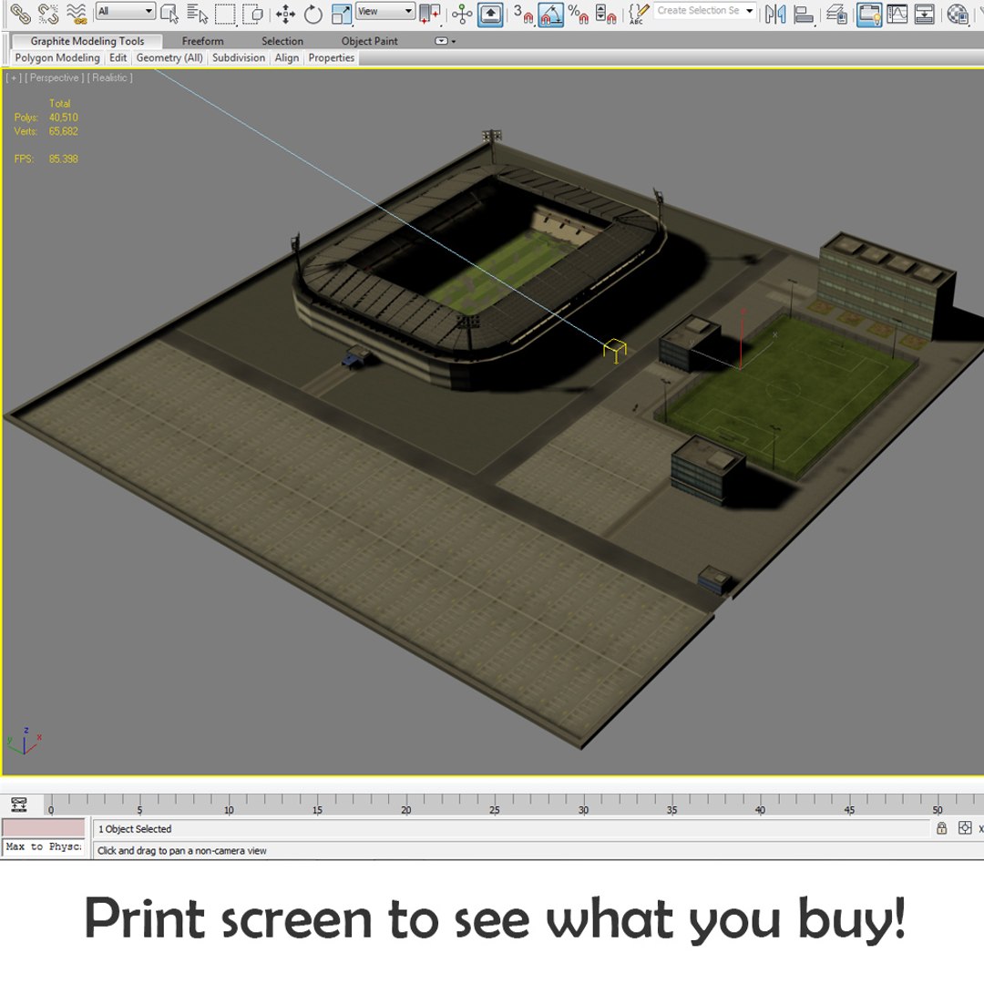Open the Mini Curve Editor toggle
Image resolution: width=984 pixels, height=984 pixels.
tap(19, 804)
